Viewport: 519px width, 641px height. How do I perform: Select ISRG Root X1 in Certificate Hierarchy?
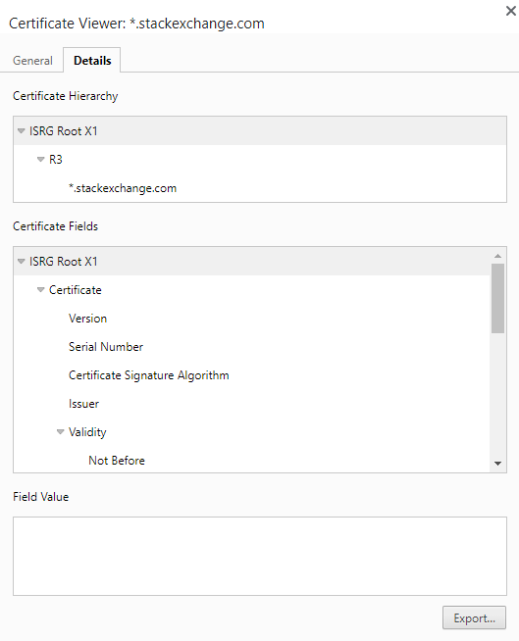point(260,130)
